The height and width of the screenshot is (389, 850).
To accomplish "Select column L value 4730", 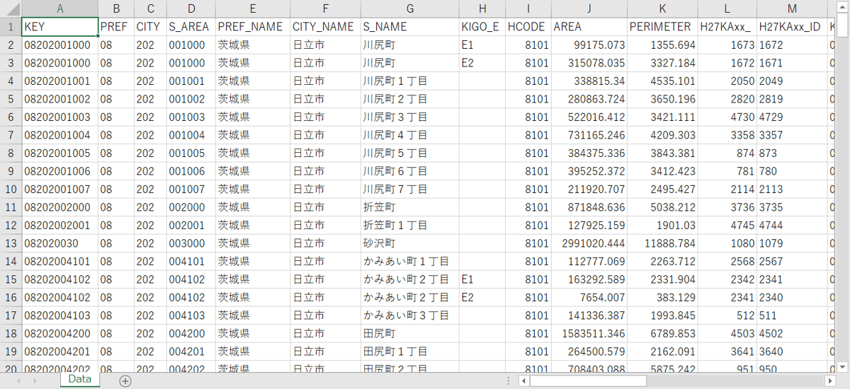I will tap(727, 117).
